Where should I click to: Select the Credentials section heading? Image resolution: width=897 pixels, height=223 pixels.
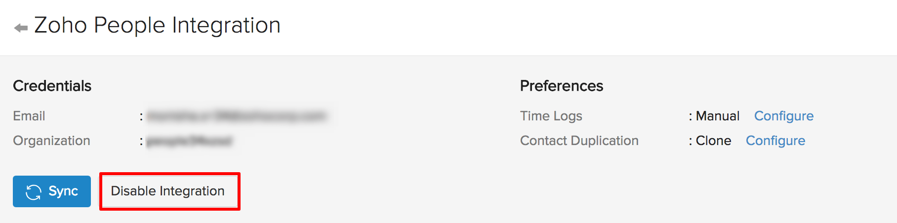pos(52,86)
